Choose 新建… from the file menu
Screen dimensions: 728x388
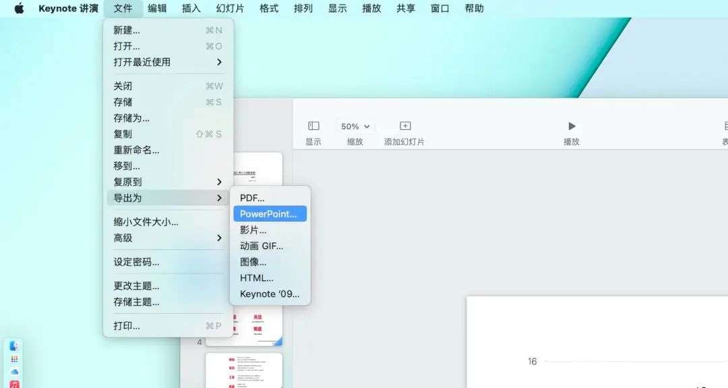tap(168, 30)
